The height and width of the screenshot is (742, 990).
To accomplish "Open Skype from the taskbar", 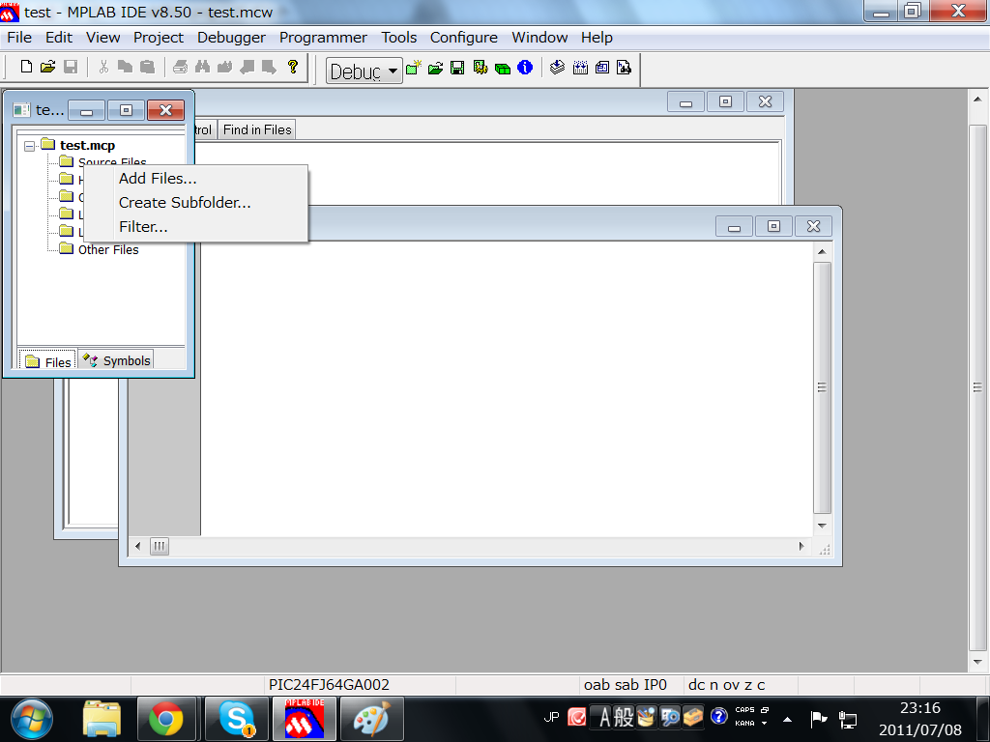I will click(237, 719).
